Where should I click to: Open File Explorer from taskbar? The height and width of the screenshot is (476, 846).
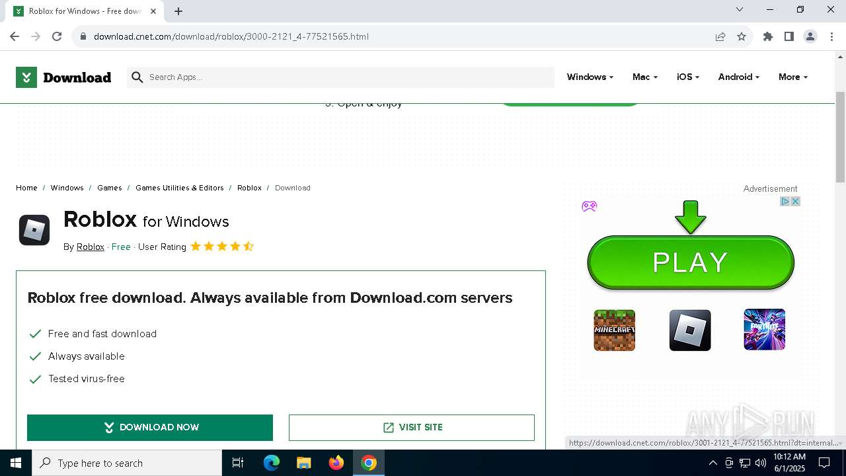304,463
